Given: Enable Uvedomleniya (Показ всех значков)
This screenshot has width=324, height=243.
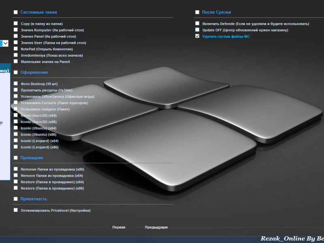Looking at the screenshot, I should click(16, 55).
